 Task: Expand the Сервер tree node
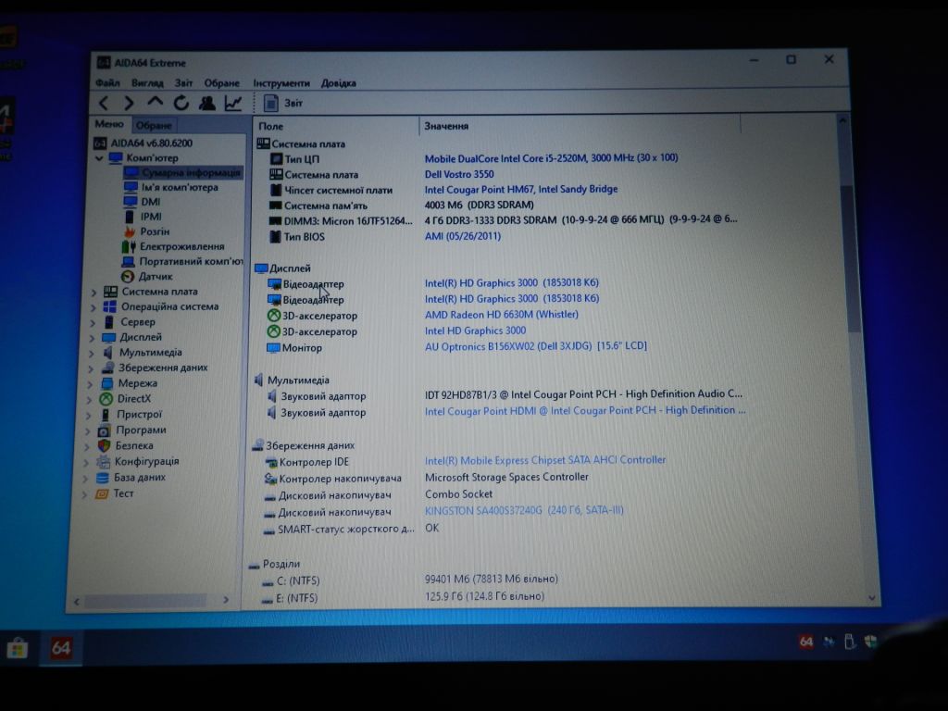pos(93,322)
